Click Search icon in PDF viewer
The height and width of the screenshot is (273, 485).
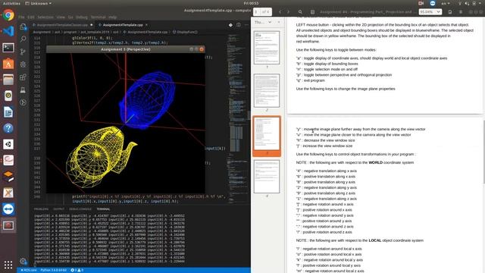[300, 12]
